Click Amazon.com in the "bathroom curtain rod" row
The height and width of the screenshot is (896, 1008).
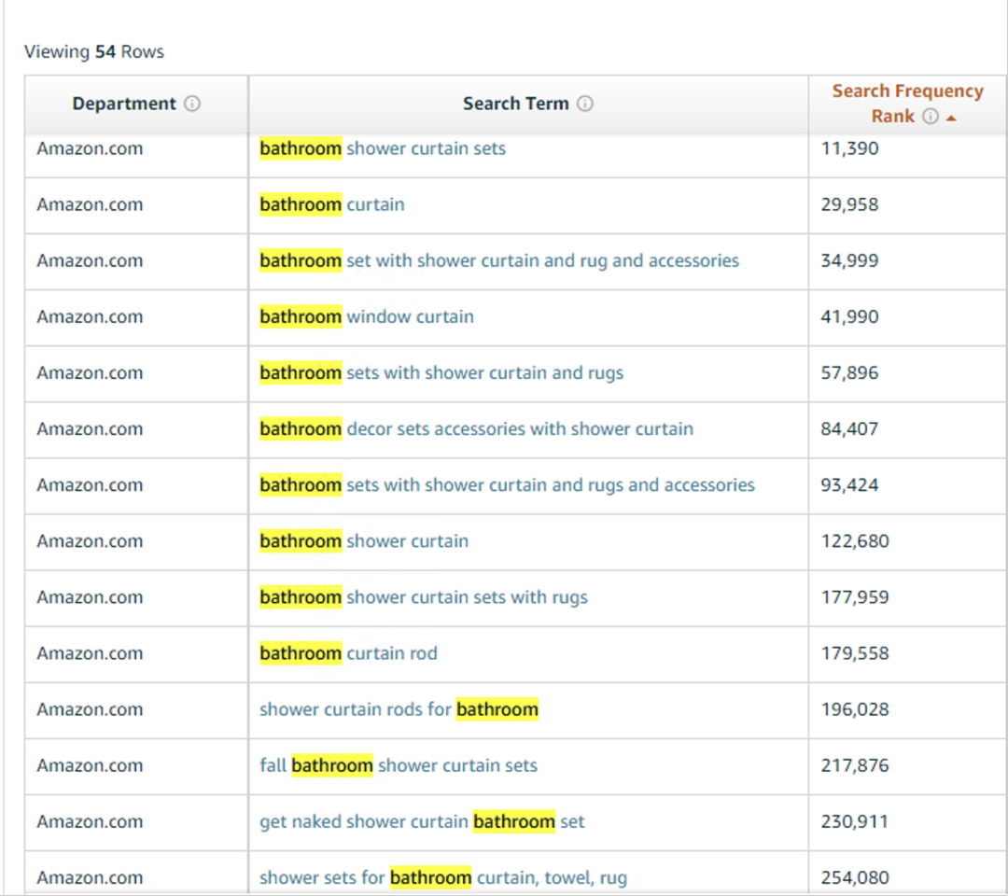[90, 653]
